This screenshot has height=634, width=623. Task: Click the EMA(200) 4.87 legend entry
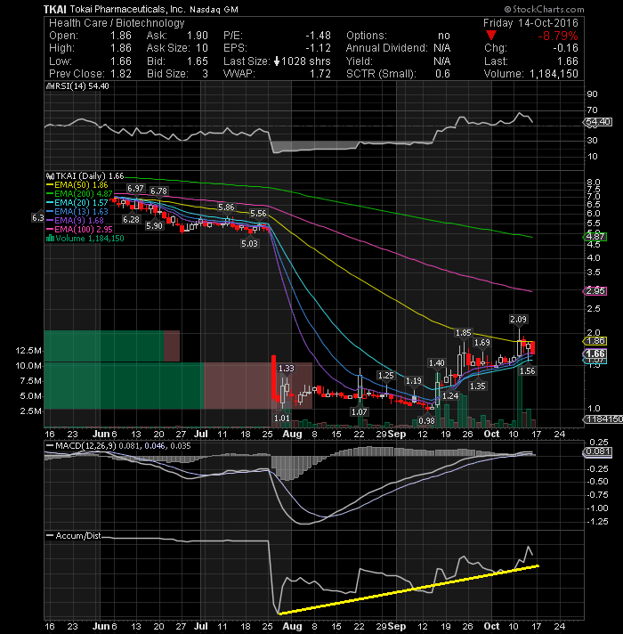pyautogui.click(x=83, y=194)
